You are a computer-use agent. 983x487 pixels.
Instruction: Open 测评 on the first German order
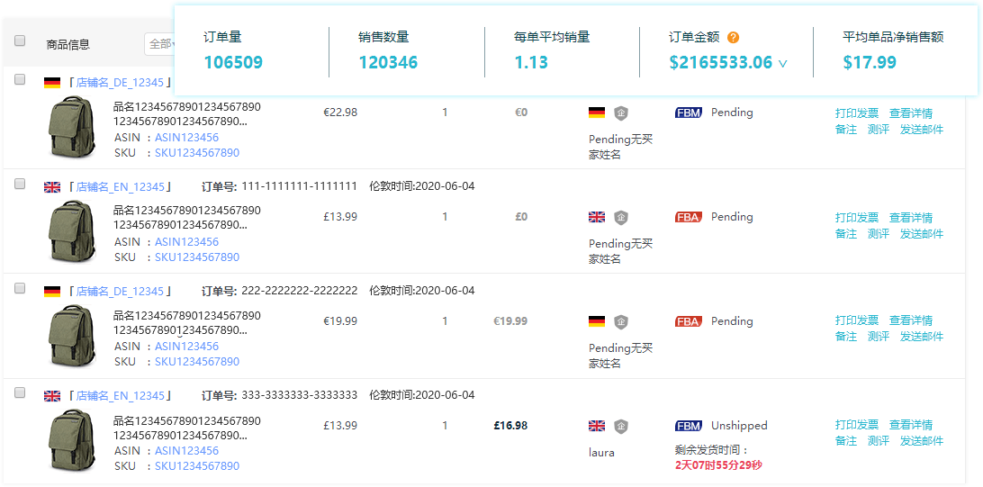pos(878,130)
